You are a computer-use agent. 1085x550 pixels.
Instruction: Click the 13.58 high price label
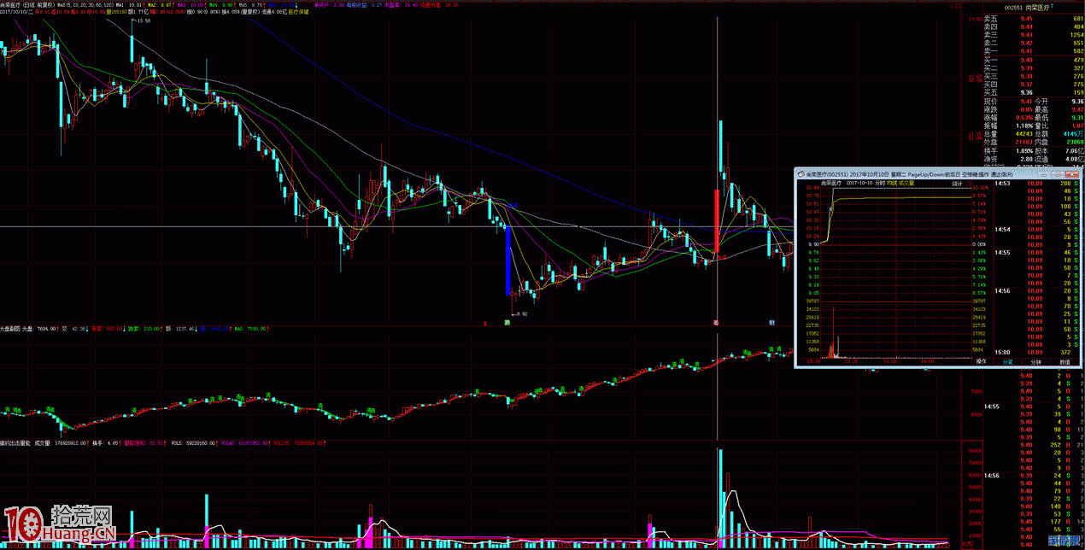142,20
